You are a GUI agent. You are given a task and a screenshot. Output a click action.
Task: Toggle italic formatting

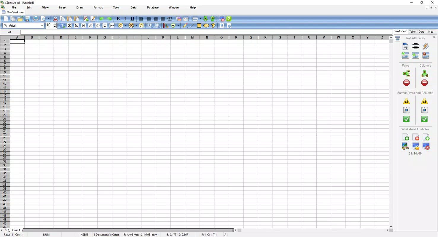tap(125, 19)
